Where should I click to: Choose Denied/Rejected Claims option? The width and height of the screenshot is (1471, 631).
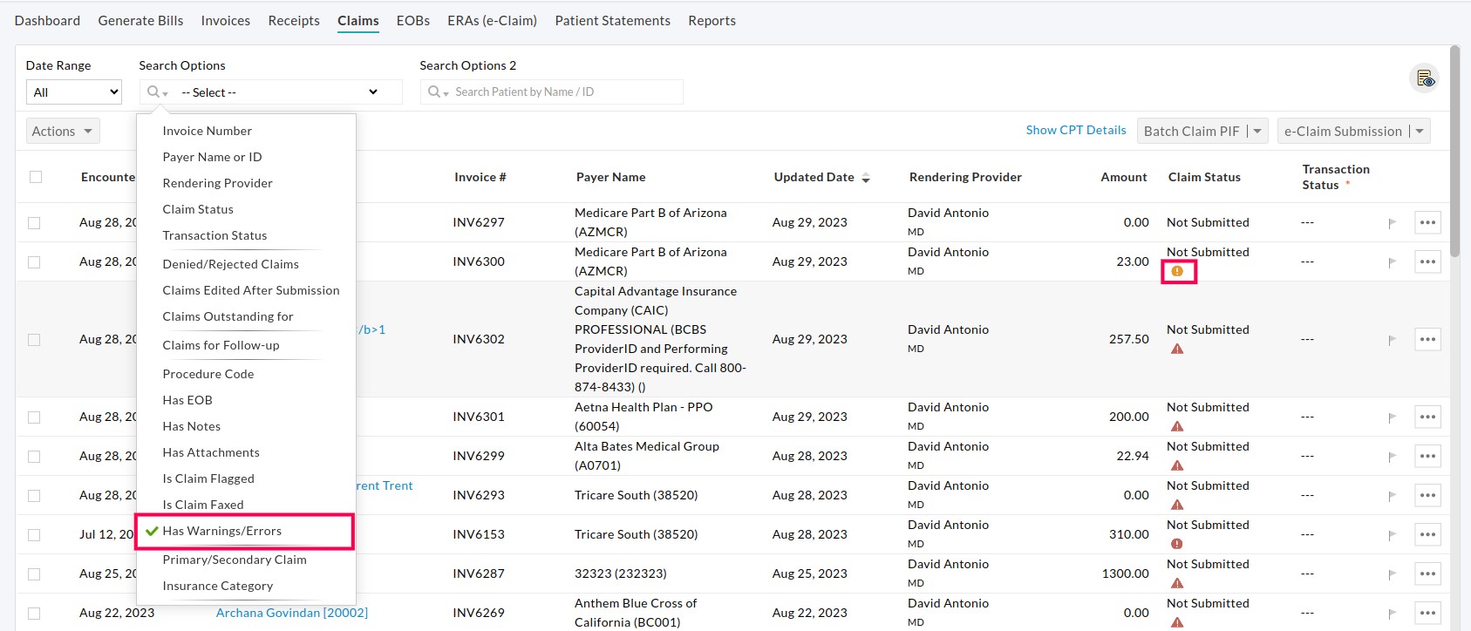click(230, 264)
